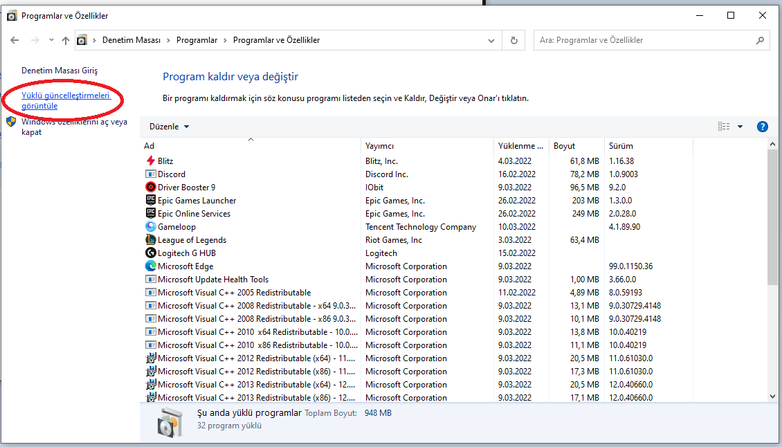This screenshot has height=447, width=782.
Task: Click the install date 16.02.2022
Action: 517,174
